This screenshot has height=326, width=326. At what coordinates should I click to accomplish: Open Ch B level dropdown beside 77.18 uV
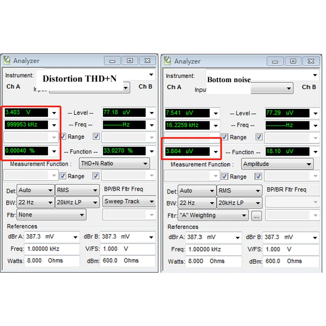(152, 113)
